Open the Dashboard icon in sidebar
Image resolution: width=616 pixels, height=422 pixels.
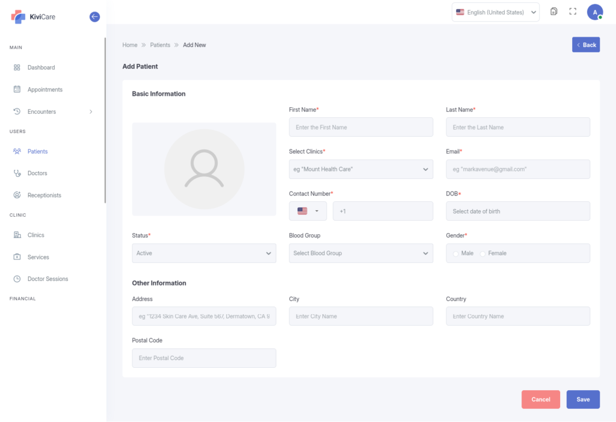[17, 67]
